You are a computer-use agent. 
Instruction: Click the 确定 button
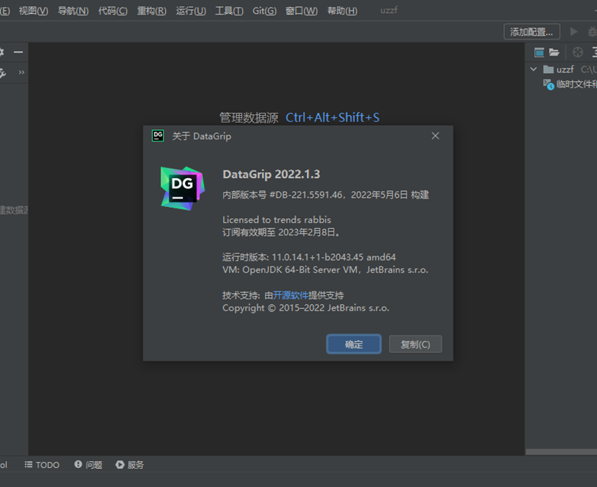coord(353,344)
